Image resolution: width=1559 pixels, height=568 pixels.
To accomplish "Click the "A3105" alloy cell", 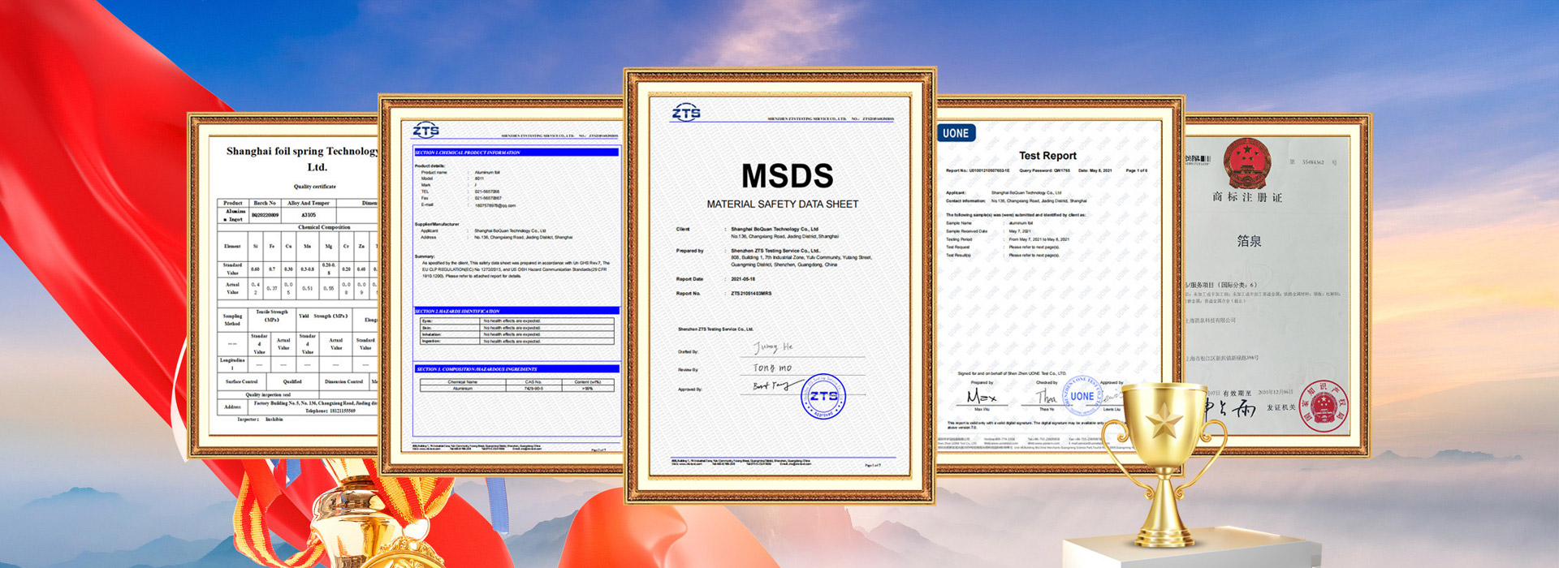I will click(x=309, y=215).
